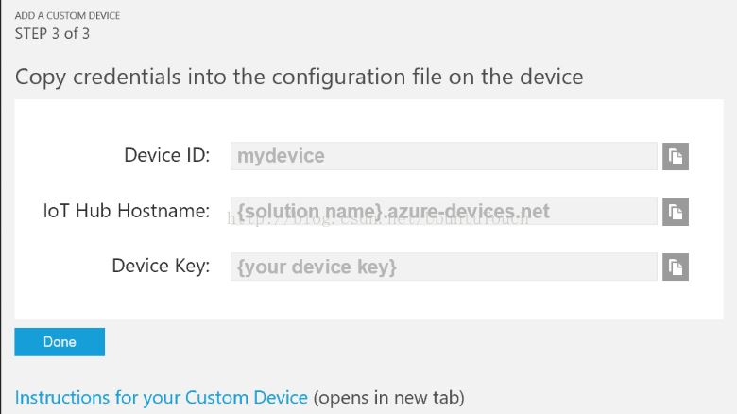Screen dimensions: 737x414
Task: Click the ADD A CUSTOM DEVICE header
Action: point(67,16)
